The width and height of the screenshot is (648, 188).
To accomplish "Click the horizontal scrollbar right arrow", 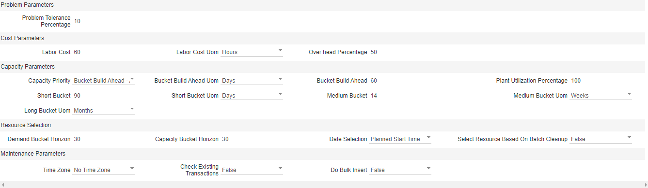I will [645, 185].
